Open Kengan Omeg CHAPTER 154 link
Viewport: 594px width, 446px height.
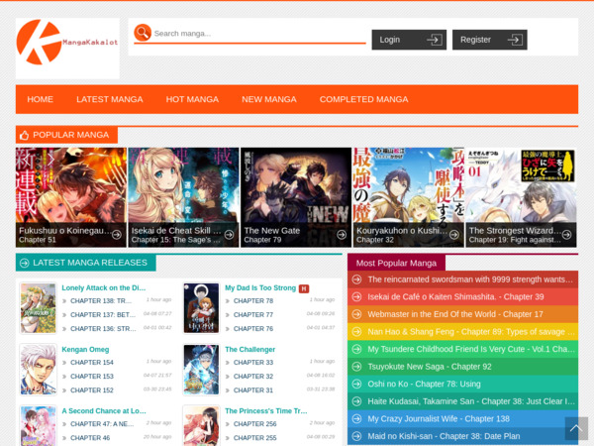click(x=92, y=363)
